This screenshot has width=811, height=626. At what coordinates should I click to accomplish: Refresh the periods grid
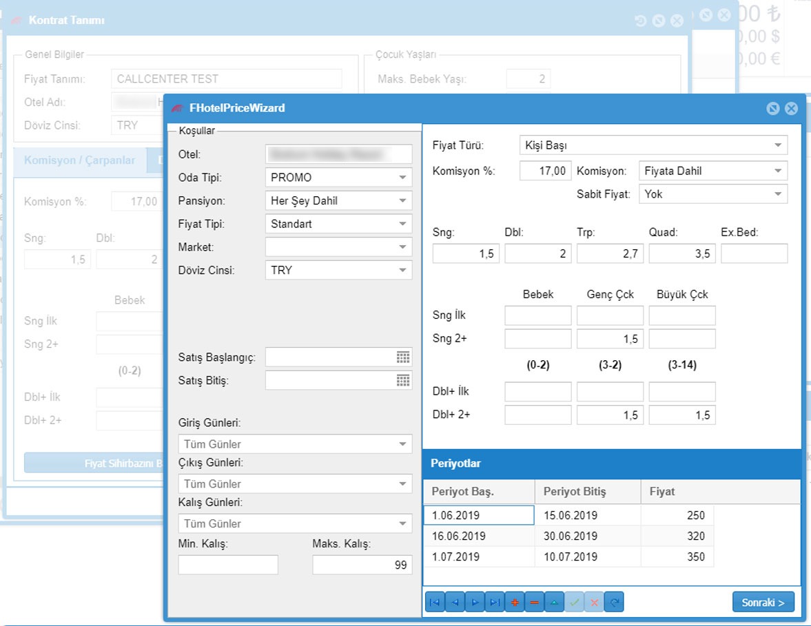[x=614, y=602]
